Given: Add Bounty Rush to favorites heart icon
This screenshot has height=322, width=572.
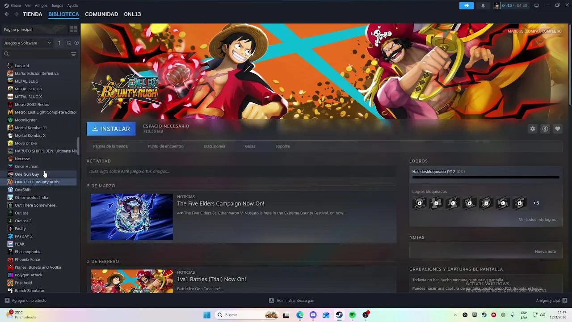Looking at the screenshot, I should (558, 129).
